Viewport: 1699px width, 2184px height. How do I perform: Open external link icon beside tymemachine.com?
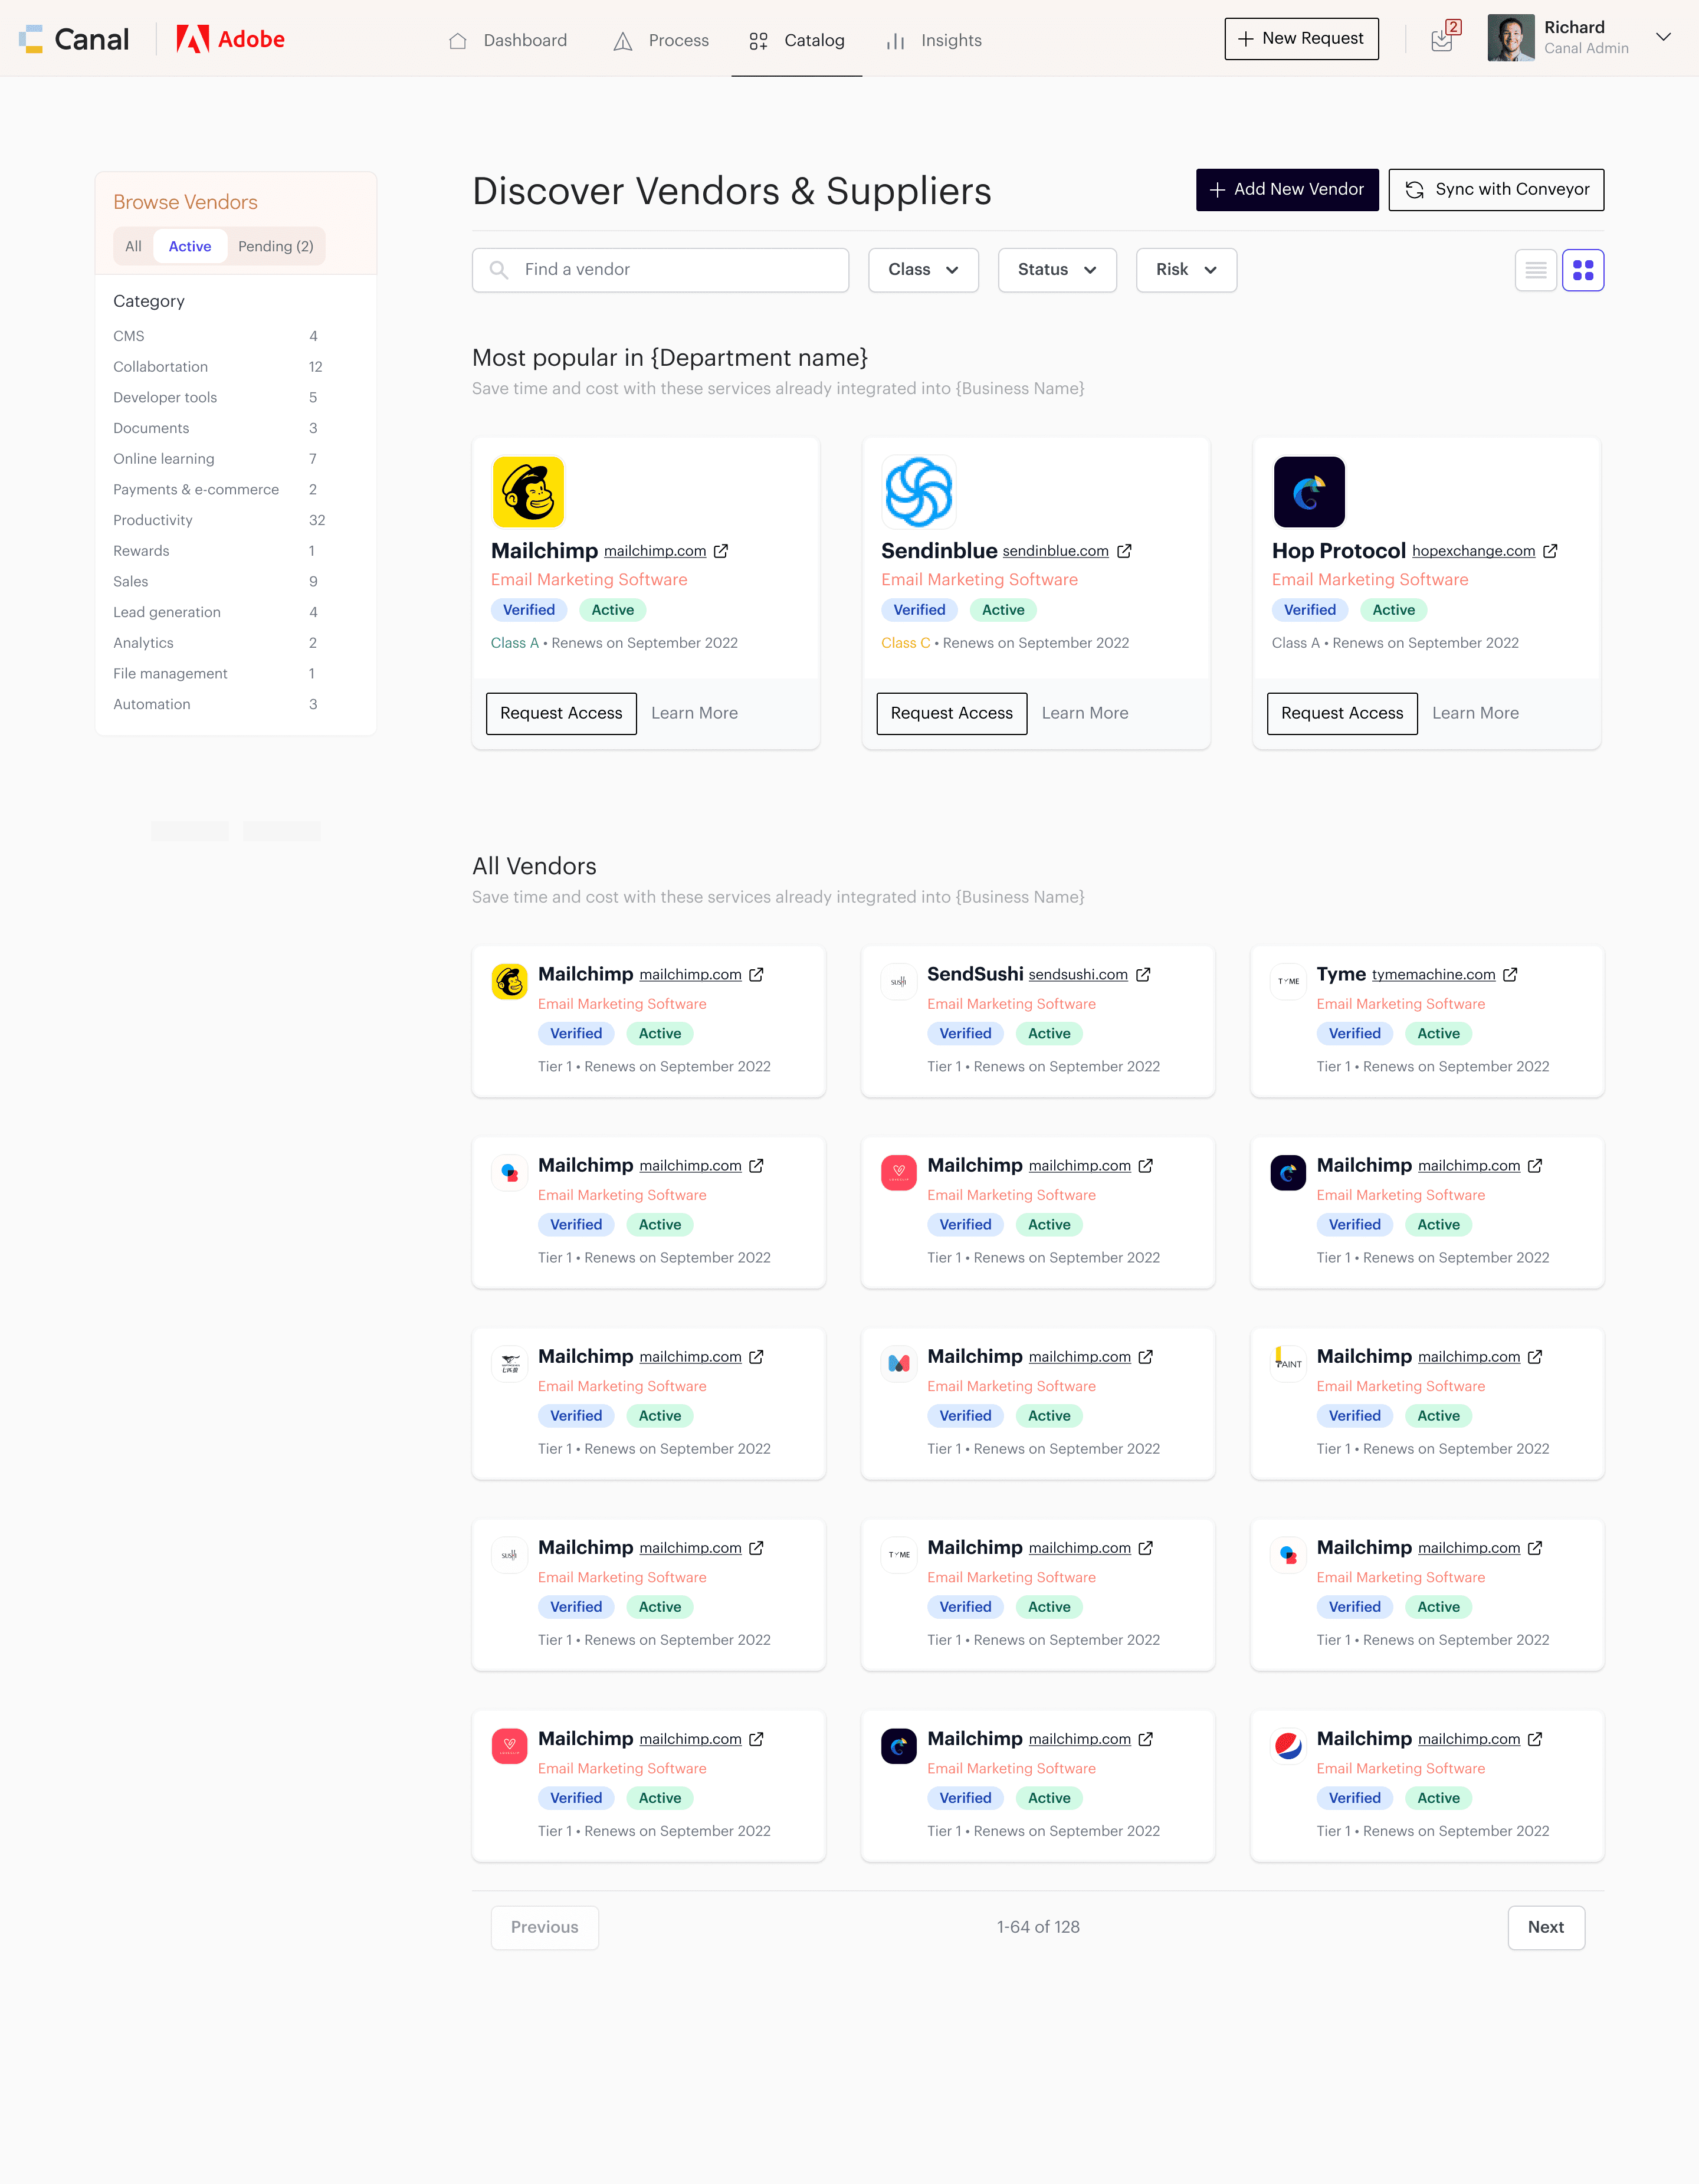coord(1510,974)
